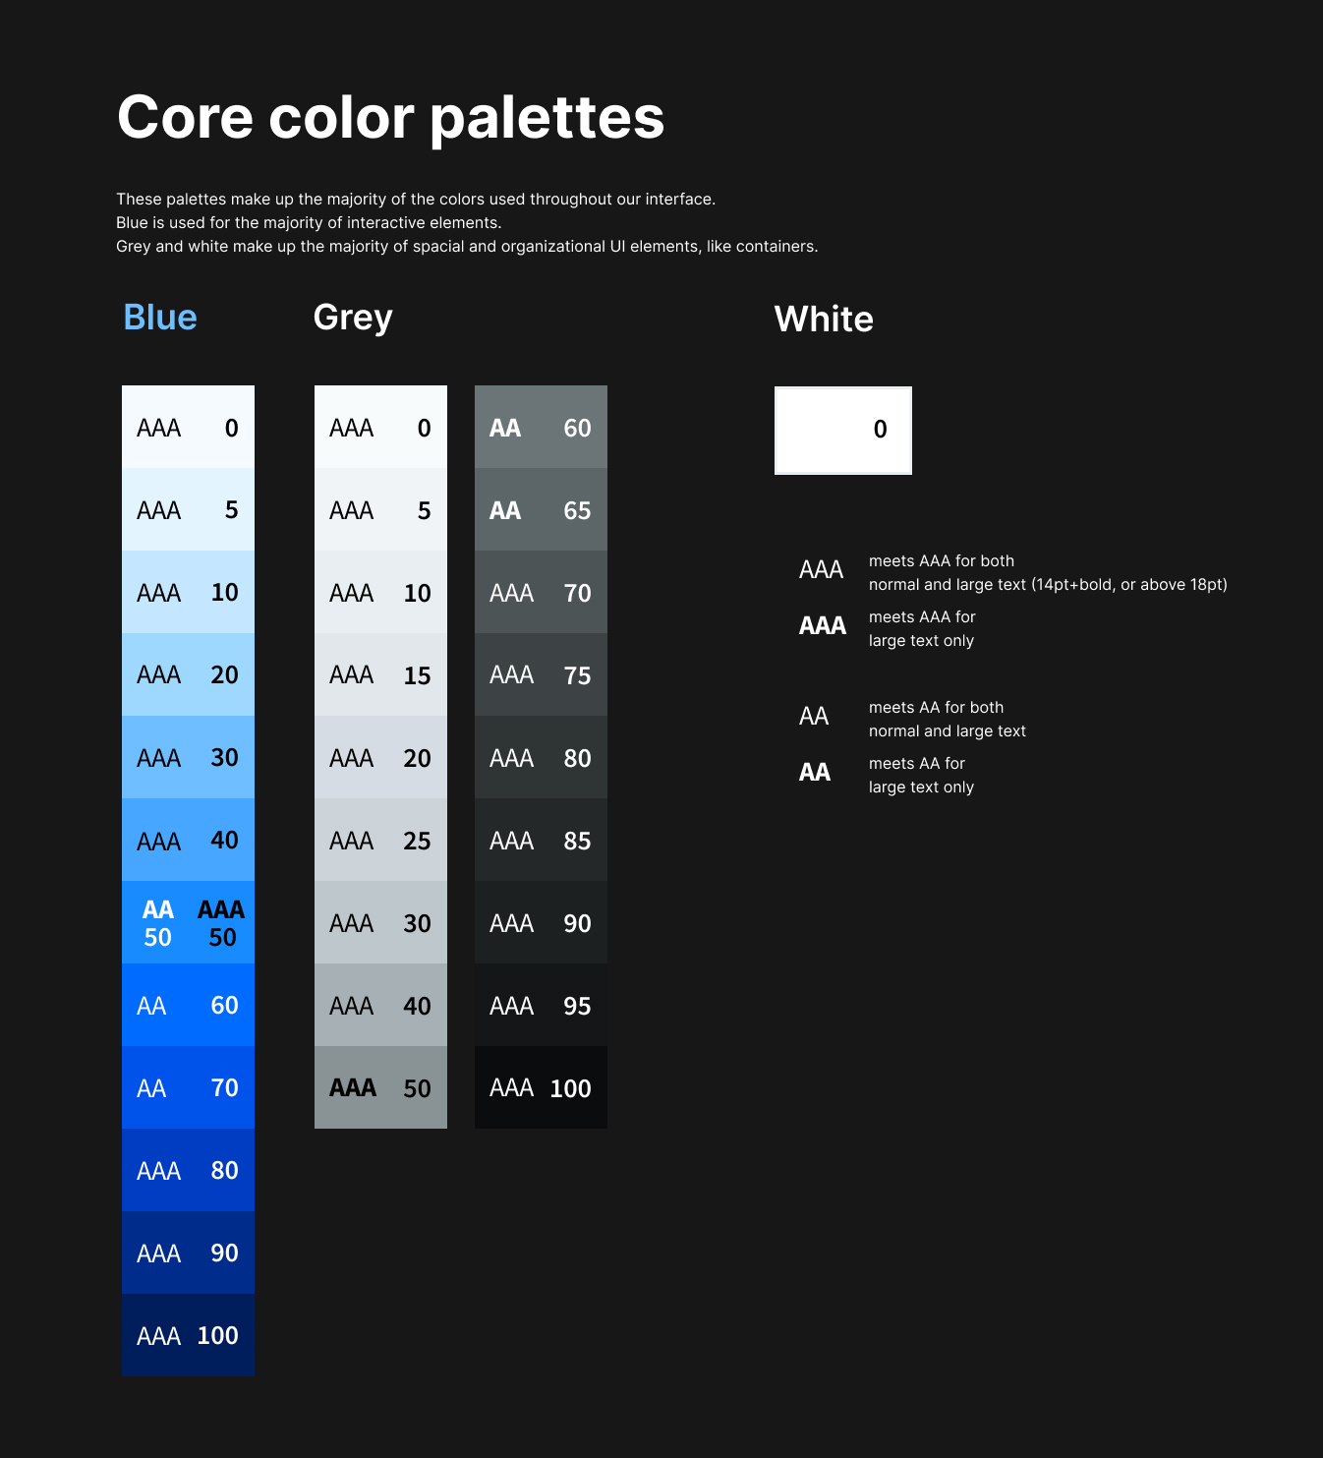Choose the Grey 25 swatch
The height and width of the screenshot is (1458, 1323).
point(380,840)
